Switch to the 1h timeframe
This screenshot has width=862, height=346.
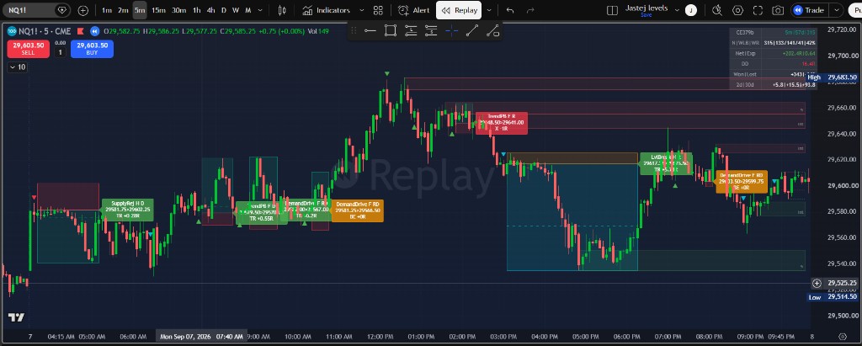[x=196, y=10]
